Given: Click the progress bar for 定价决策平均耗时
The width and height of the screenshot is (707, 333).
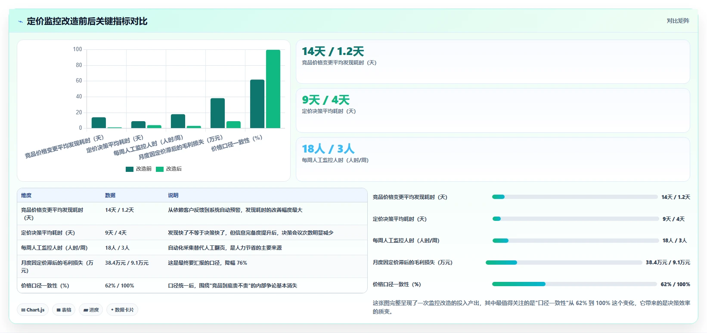Looking at the screenshot, I should [576, 219].
